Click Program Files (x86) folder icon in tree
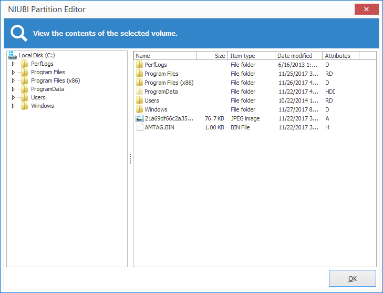Image resolution: width=383 pixels, height=293 pixels. tap(24, 80)
